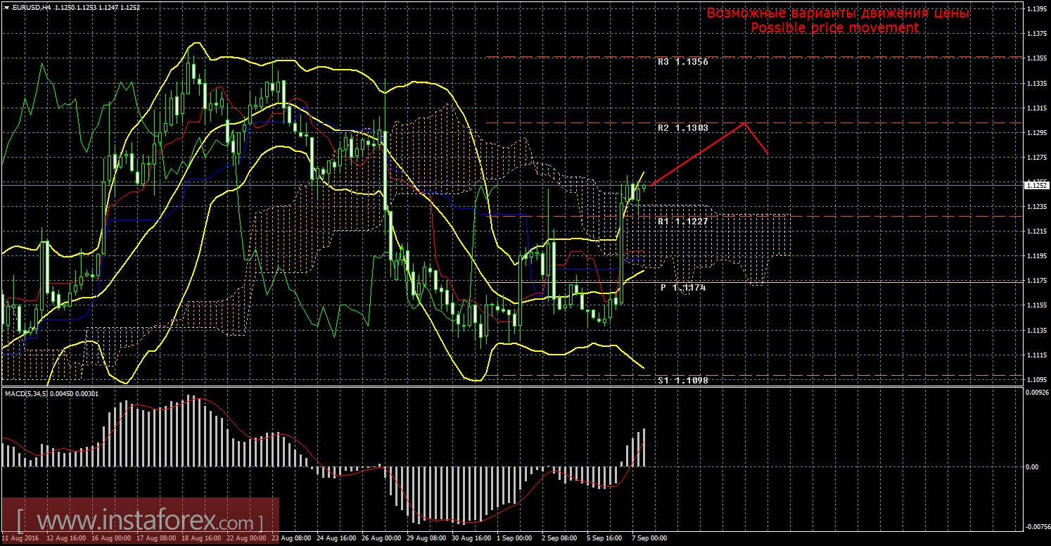Select the S1 1.1098 support label
Image resolution: width=1051 pixels, height=546 pixels.
tap(682, 380)
